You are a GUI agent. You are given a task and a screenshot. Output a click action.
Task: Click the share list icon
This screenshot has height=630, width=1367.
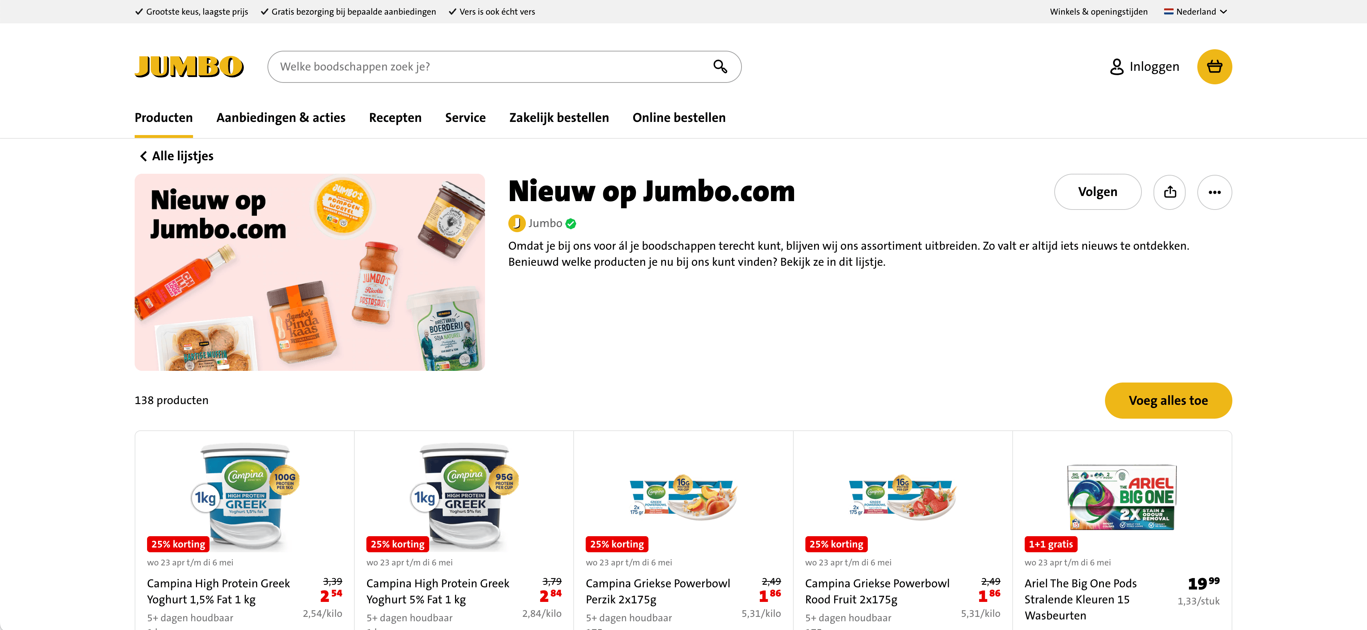1170,192
